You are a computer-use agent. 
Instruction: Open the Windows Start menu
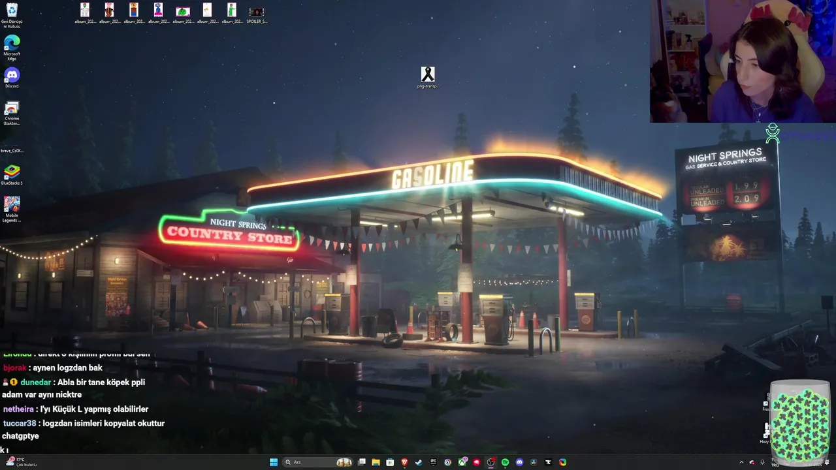pos(274,462)
